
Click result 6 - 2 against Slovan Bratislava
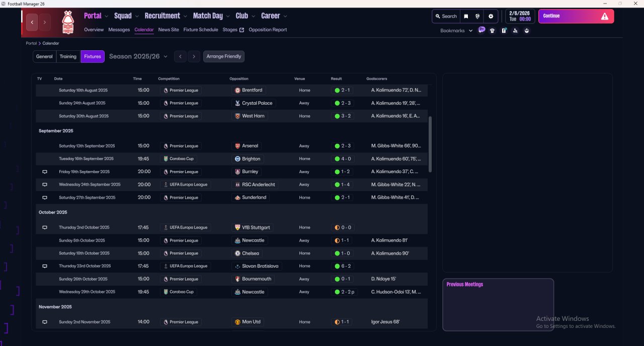(x=342, y=266)
